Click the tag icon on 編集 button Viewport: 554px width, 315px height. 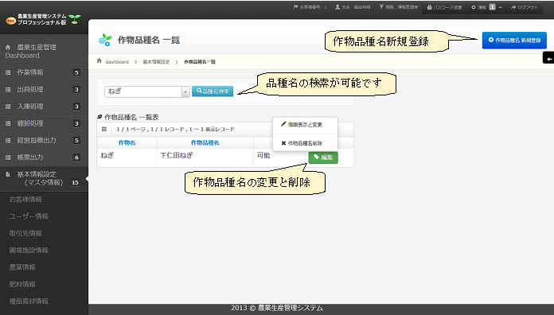tap(316, 157)
